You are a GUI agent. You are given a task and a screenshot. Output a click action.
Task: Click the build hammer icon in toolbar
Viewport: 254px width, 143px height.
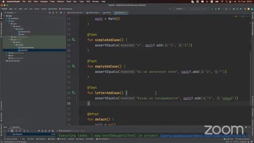coord(169,9)
